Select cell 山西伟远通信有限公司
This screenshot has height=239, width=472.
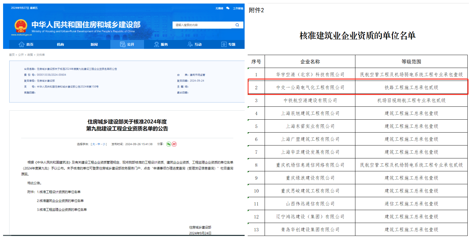pos(310,204)
